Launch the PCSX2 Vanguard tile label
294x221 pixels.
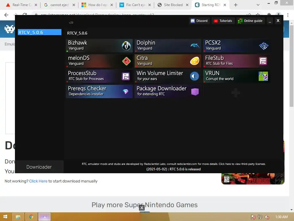tap(213, 45)
